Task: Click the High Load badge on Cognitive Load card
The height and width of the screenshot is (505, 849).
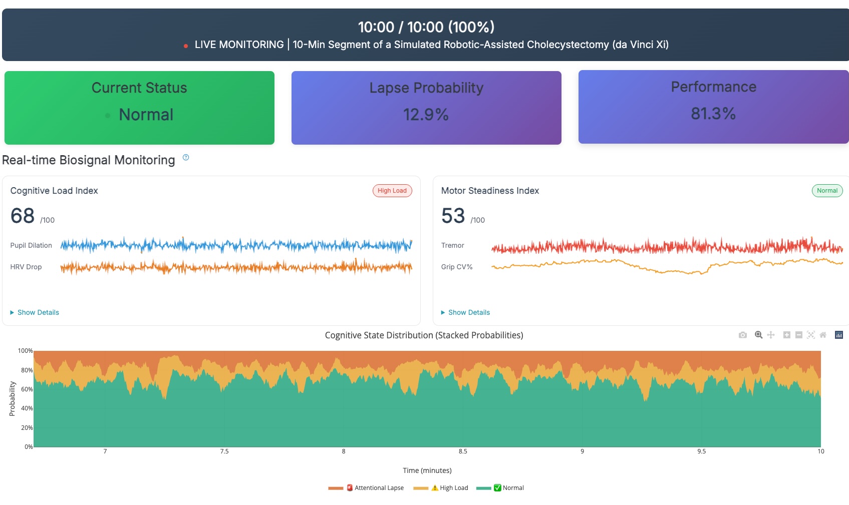Action: tap(392, 191)
